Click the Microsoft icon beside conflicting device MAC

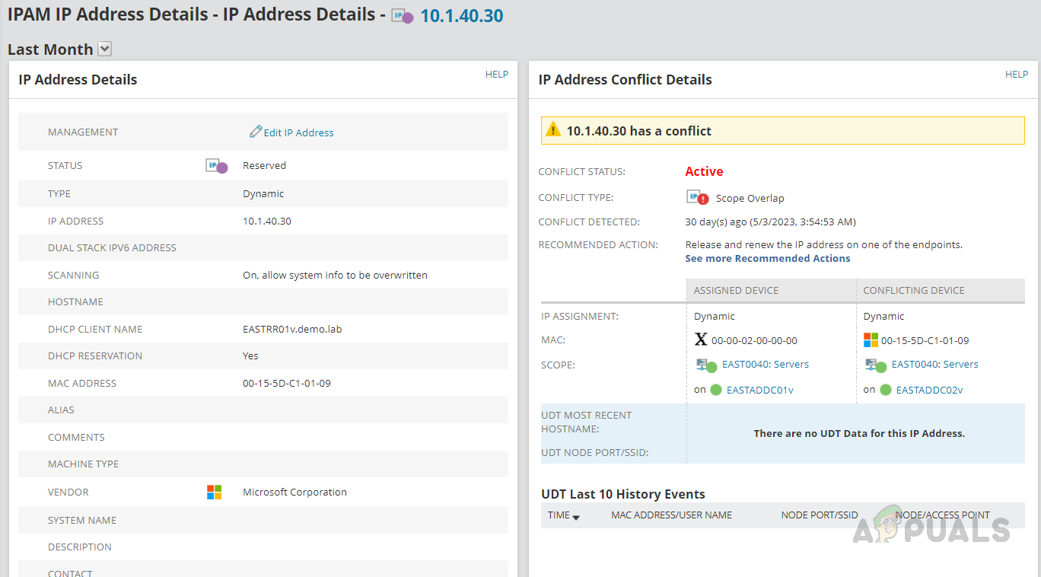[871, 340]
